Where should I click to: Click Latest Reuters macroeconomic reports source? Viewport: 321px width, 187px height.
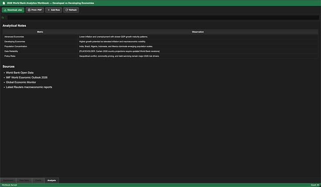point(29,87)
